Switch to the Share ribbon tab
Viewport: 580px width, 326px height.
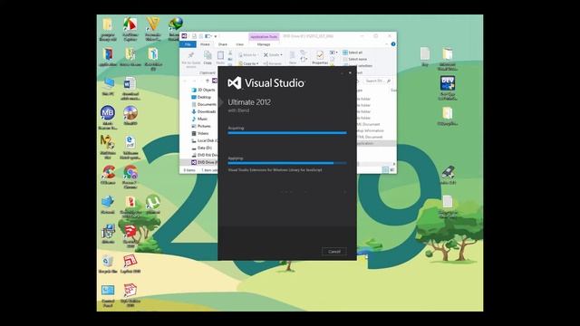pos(223,44)
